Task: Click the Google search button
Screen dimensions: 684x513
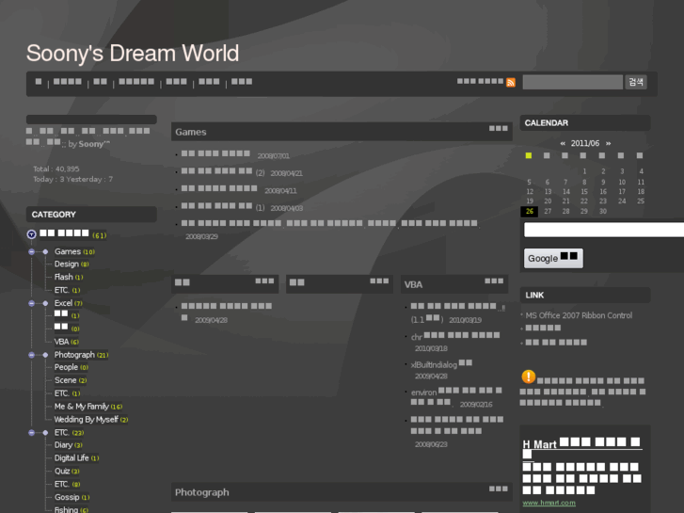Action: coord(553,258)
